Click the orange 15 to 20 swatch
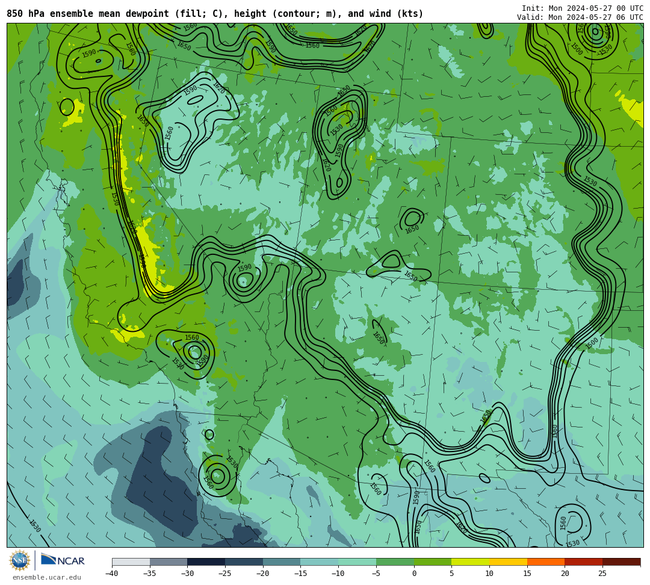This screenshot has height=585, width=650. pyautogui.click(x=546, y=562)
